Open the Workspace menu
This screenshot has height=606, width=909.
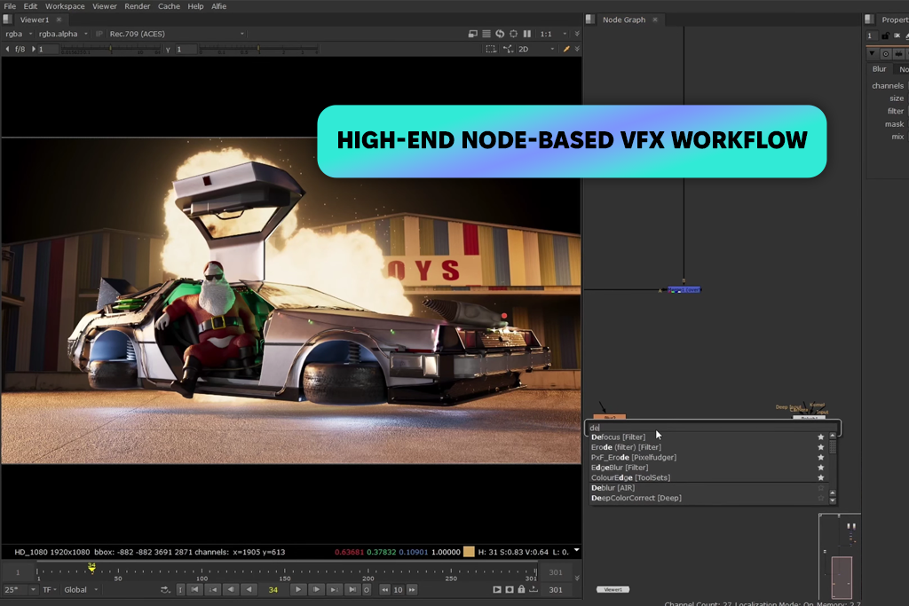[65, 6]
